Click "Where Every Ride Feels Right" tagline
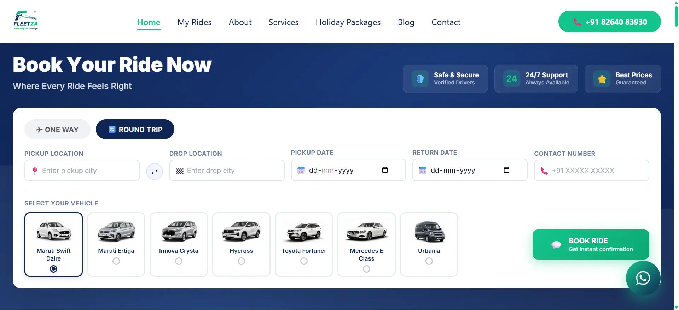This screenshot has width=679, height=310. [72, 86]
